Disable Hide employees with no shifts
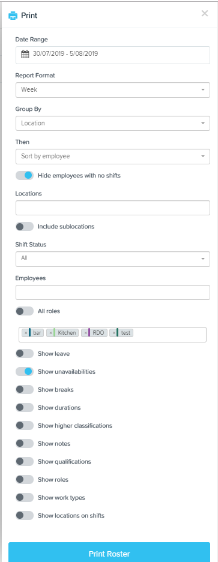This screenshot has width=218, height=562. pyautogui.click(x=25, y=176)
